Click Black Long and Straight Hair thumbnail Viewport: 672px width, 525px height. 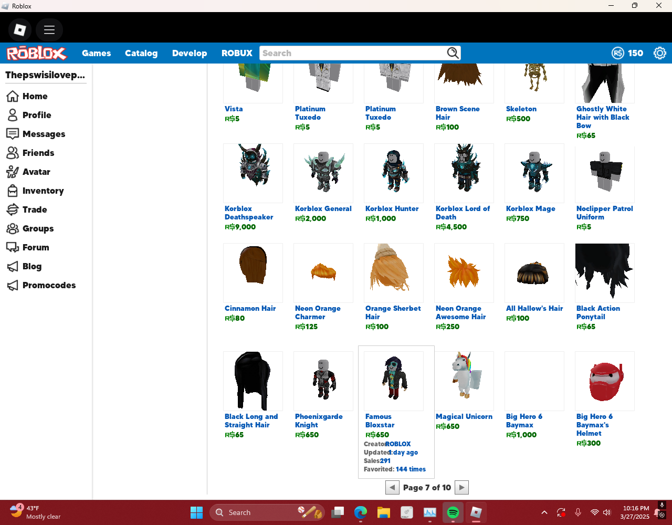point(253,381)
